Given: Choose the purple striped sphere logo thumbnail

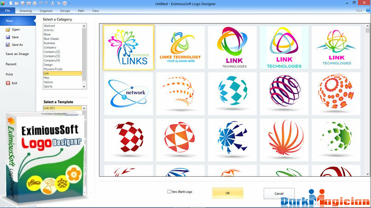Looking at the screenshot, I should click(x=284, y=93).
